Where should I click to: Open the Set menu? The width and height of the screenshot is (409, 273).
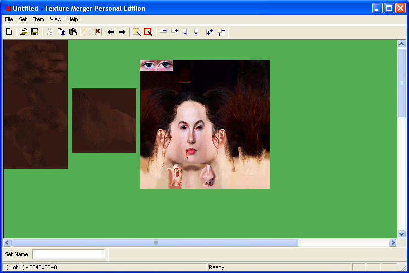[23, 19]
